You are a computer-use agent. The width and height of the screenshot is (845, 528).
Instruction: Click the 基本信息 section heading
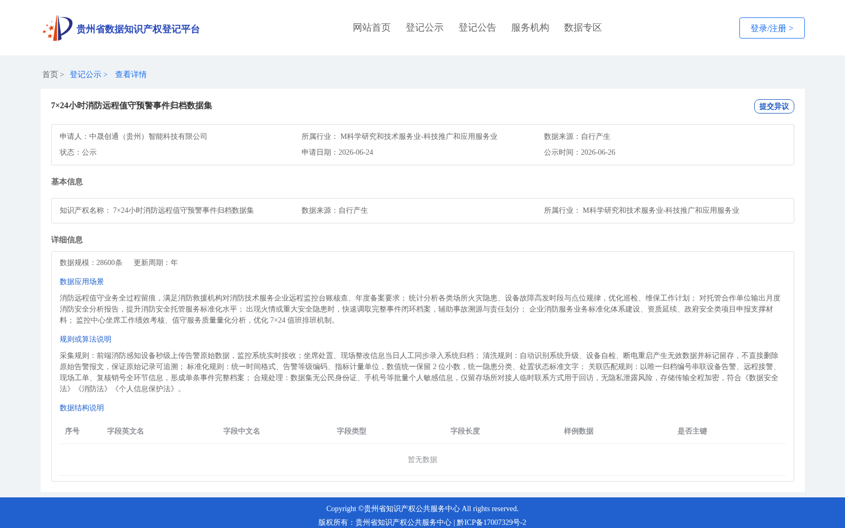67,182
